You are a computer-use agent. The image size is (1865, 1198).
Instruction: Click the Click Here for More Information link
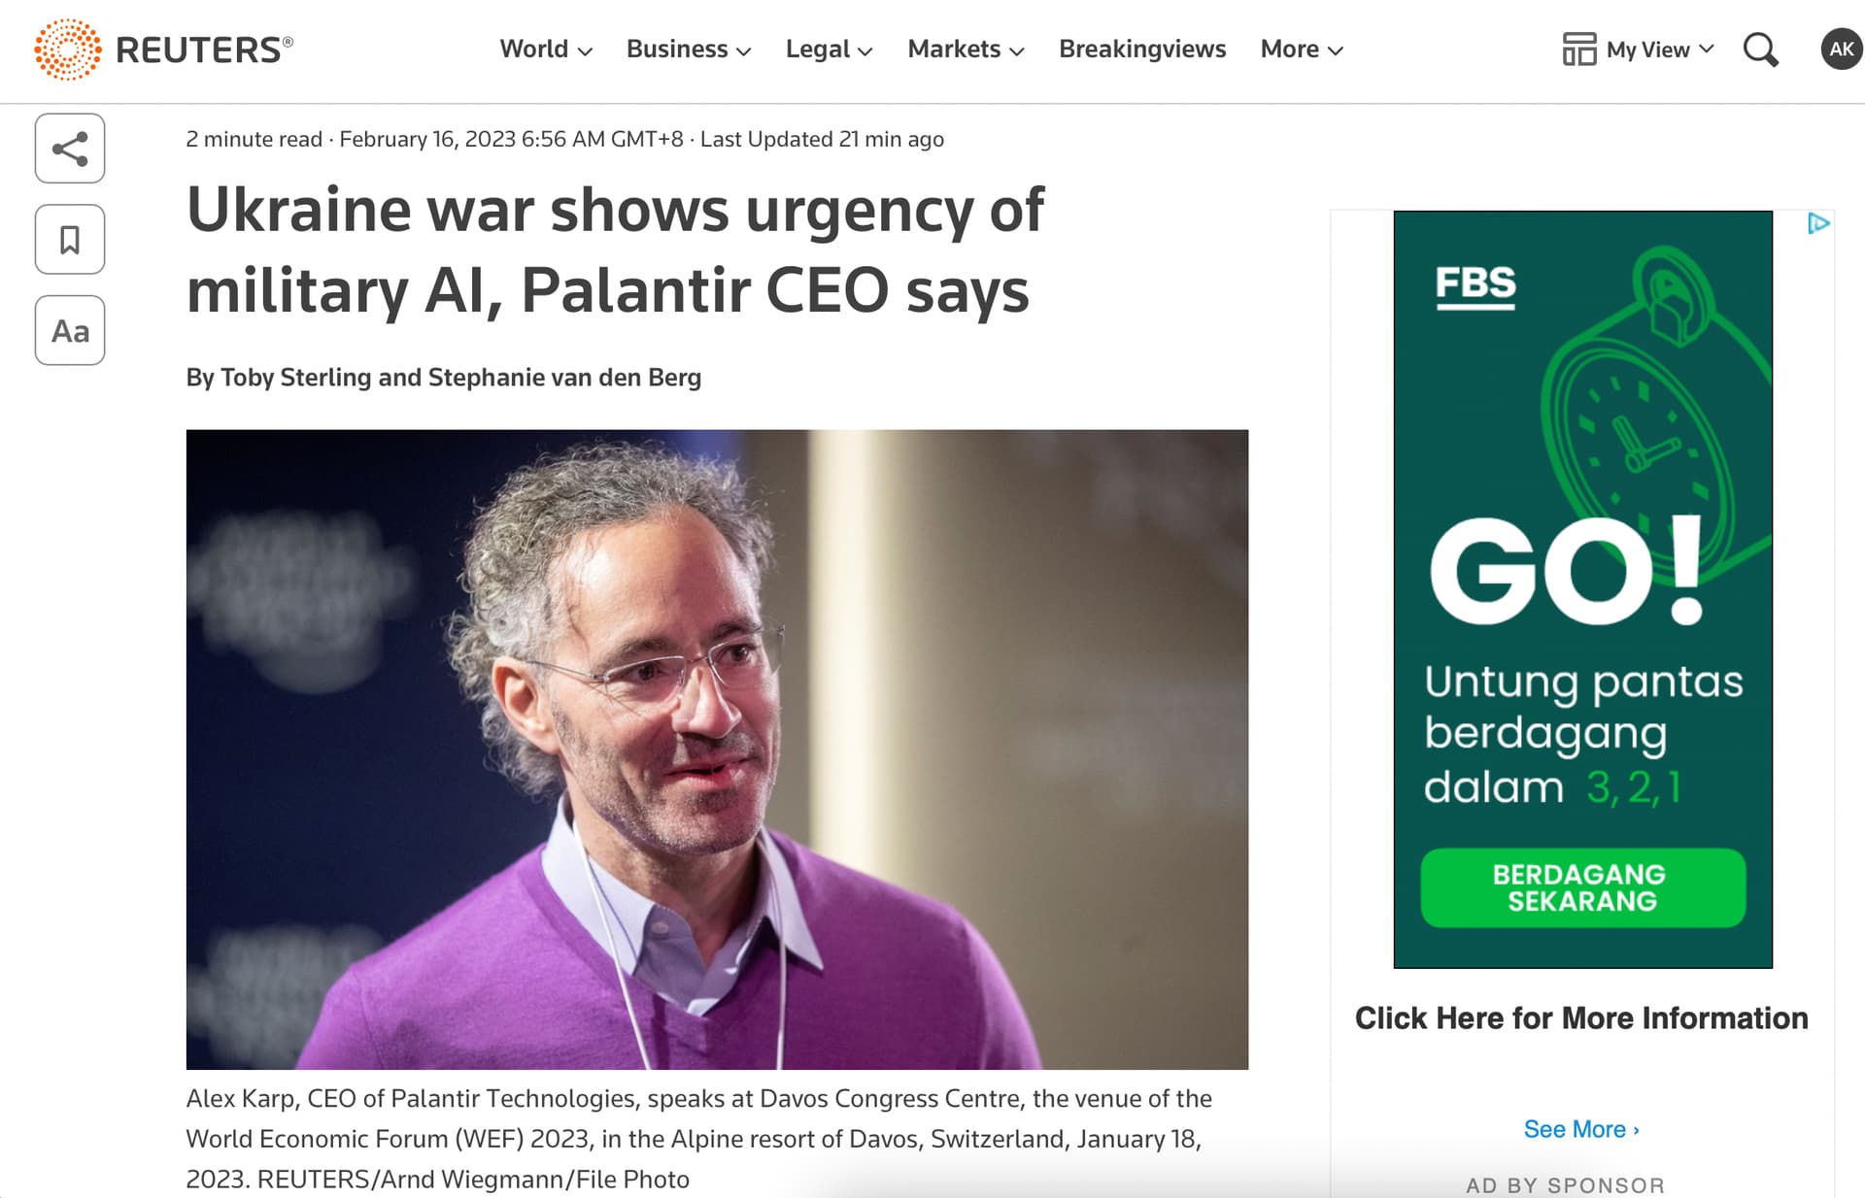(x=1581, y=1017)
